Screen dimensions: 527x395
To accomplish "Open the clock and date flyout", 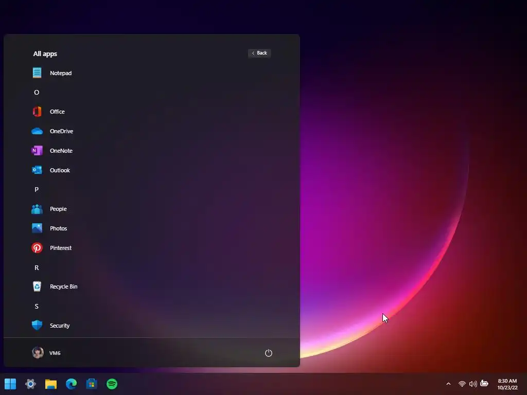I will click(507, 384).
